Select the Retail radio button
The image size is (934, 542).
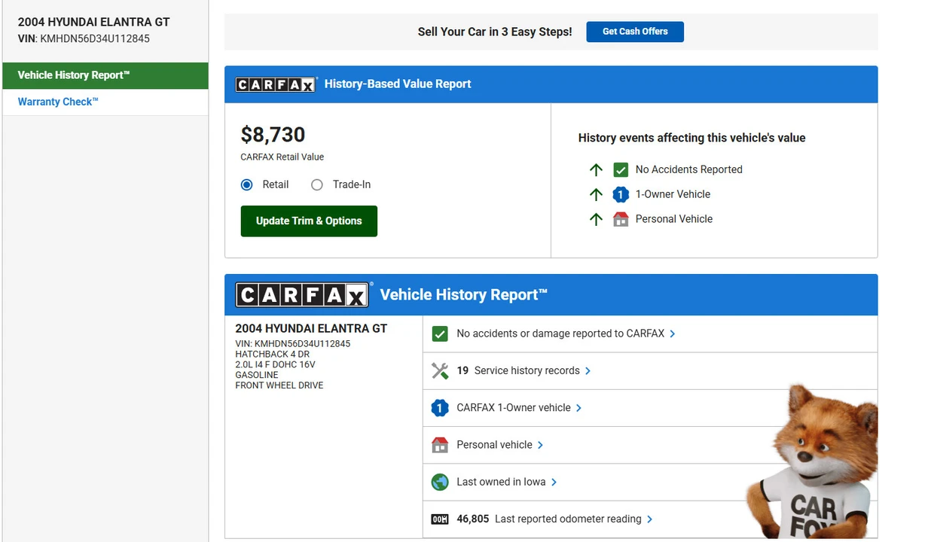[246, 185]
